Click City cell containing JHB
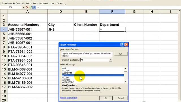The height and width of the screenshot is (102, 181). pyautogui.click(x=61, y=29)
